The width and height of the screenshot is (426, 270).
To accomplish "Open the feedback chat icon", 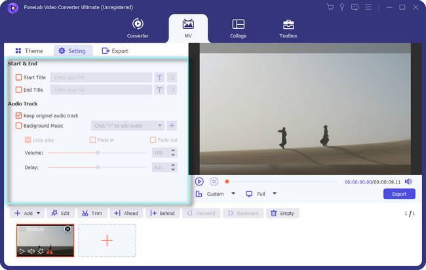I will [x=355, y=7].
